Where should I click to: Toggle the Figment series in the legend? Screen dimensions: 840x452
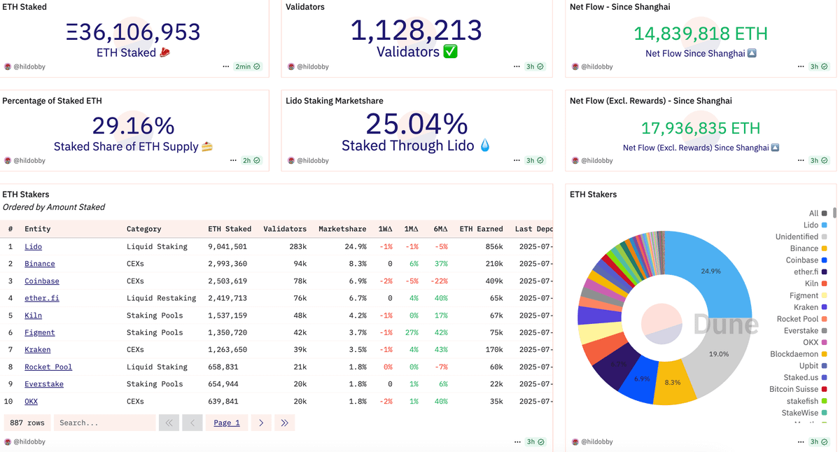pos(808,295)
